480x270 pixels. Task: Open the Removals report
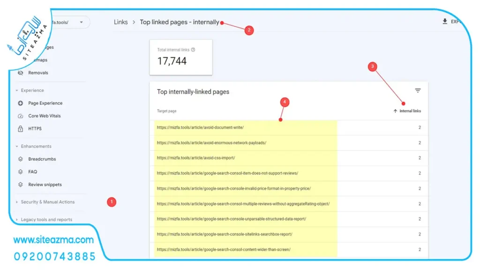tap(38, 73)
